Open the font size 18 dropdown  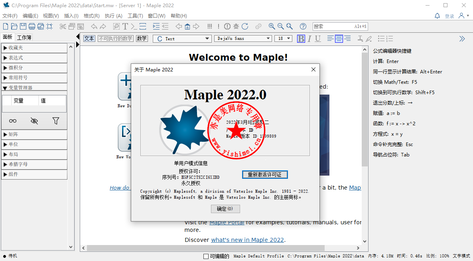(283, 39)
